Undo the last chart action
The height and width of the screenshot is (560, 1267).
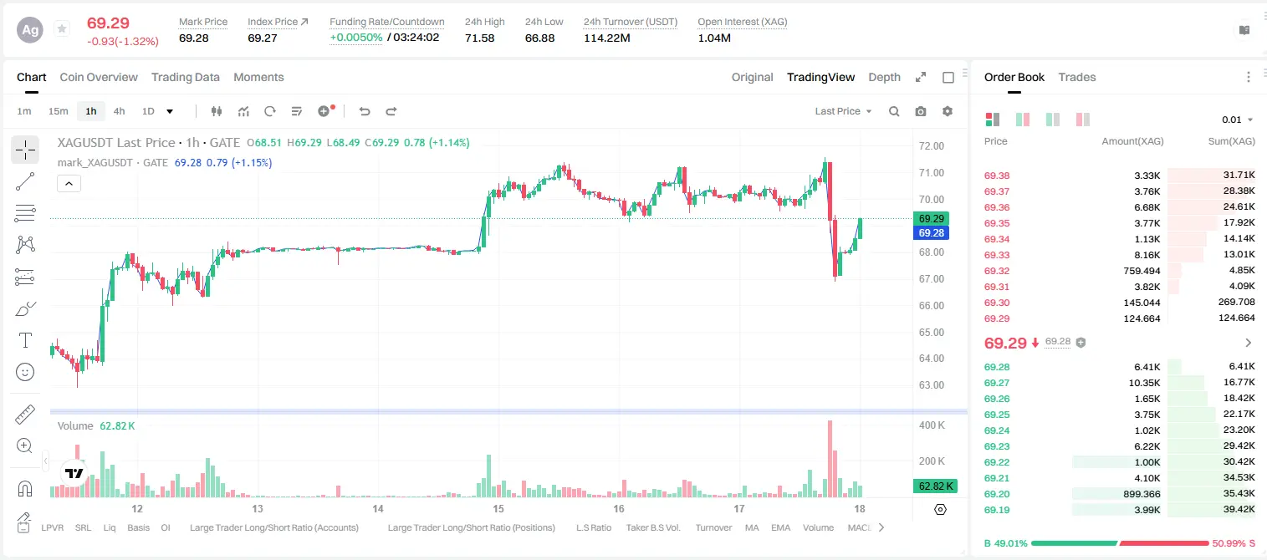point(364,111)
